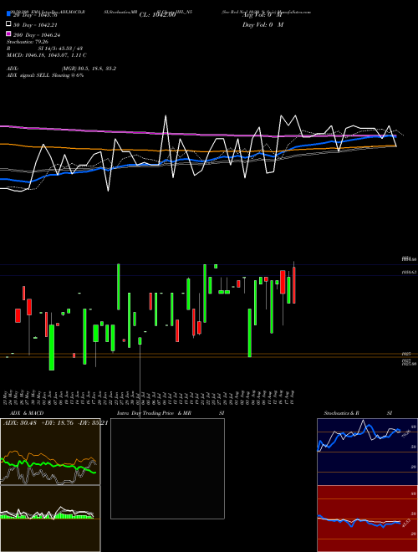The width and height of the screenshot is (418, 552).
Task: Click the 01 Jul date label on the axis
Action: [140, 396]
